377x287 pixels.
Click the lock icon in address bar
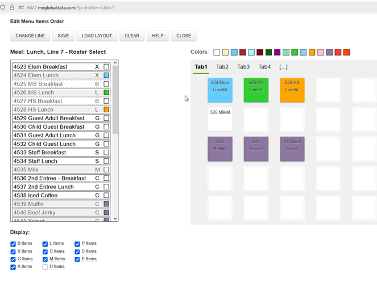[x=12, y=7]
